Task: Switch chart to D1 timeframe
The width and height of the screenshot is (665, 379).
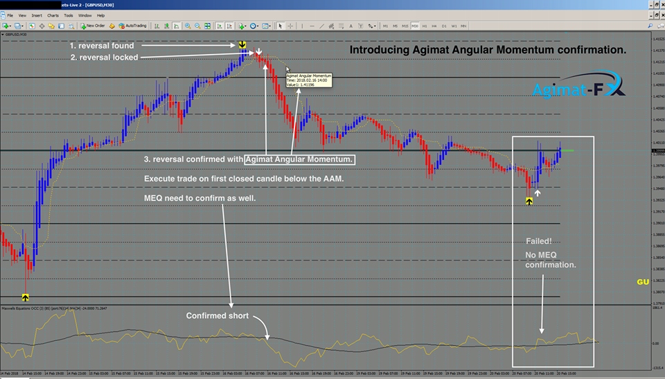Action: point(443,26)
